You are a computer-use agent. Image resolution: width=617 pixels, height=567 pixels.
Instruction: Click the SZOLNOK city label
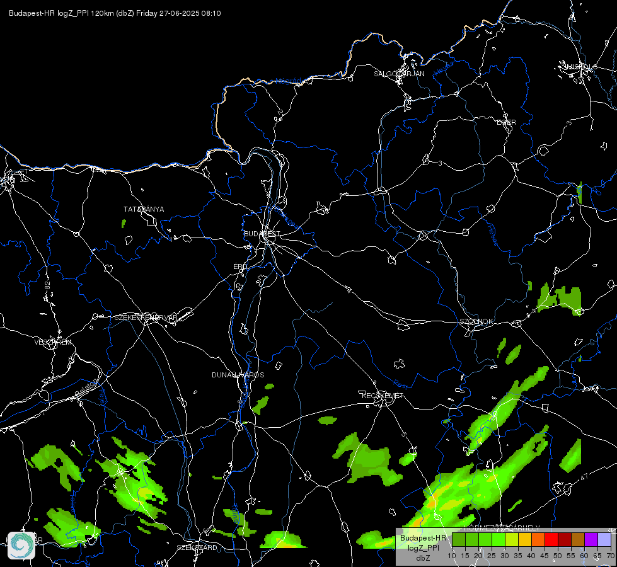(476, 321)
